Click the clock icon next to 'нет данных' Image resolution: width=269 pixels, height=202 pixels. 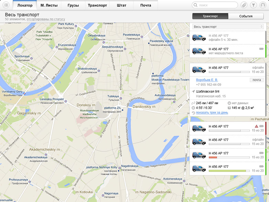[229, 103]
